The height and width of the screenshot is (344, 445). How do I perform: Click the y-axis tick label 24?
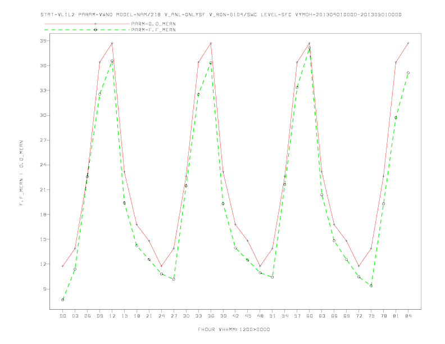point(43,165)
